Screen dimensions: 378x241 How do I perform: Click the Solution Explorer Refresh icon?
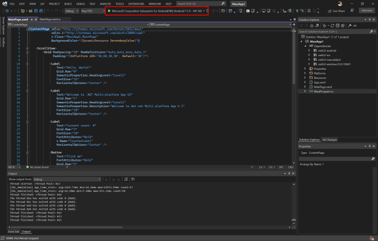[332, 25]
